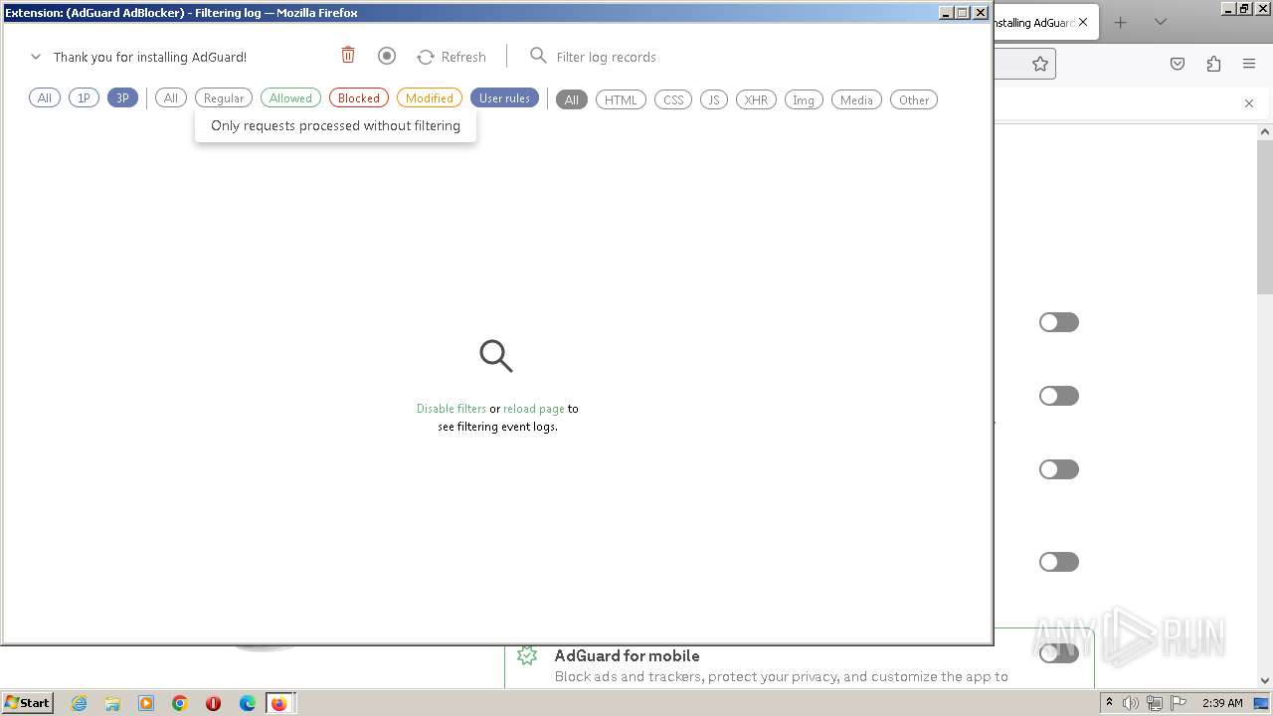Toggle the Modified requests filter
The height and width of the screenshot is (716, 1273).
pos(430,97)
